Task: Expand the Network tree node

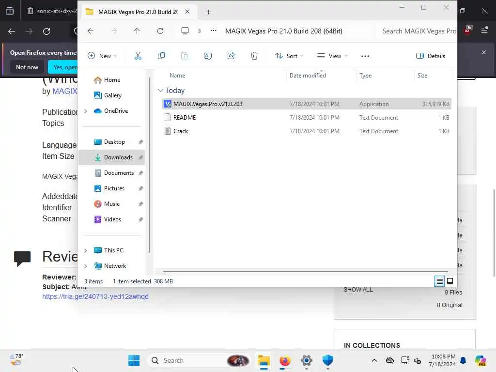Action: tap(85, 266)
